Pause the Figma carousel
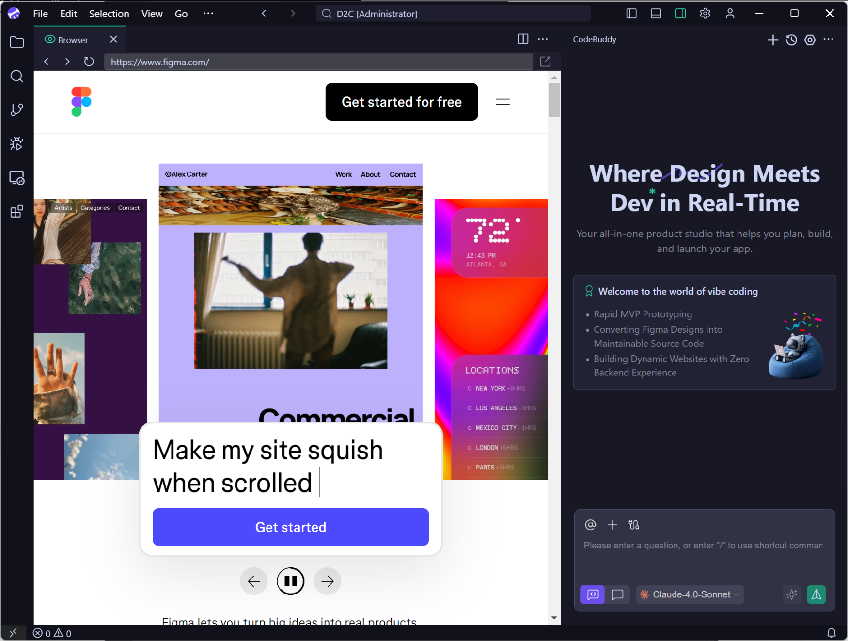This screenshot has height=641, width=848. (x=291, y=581)
